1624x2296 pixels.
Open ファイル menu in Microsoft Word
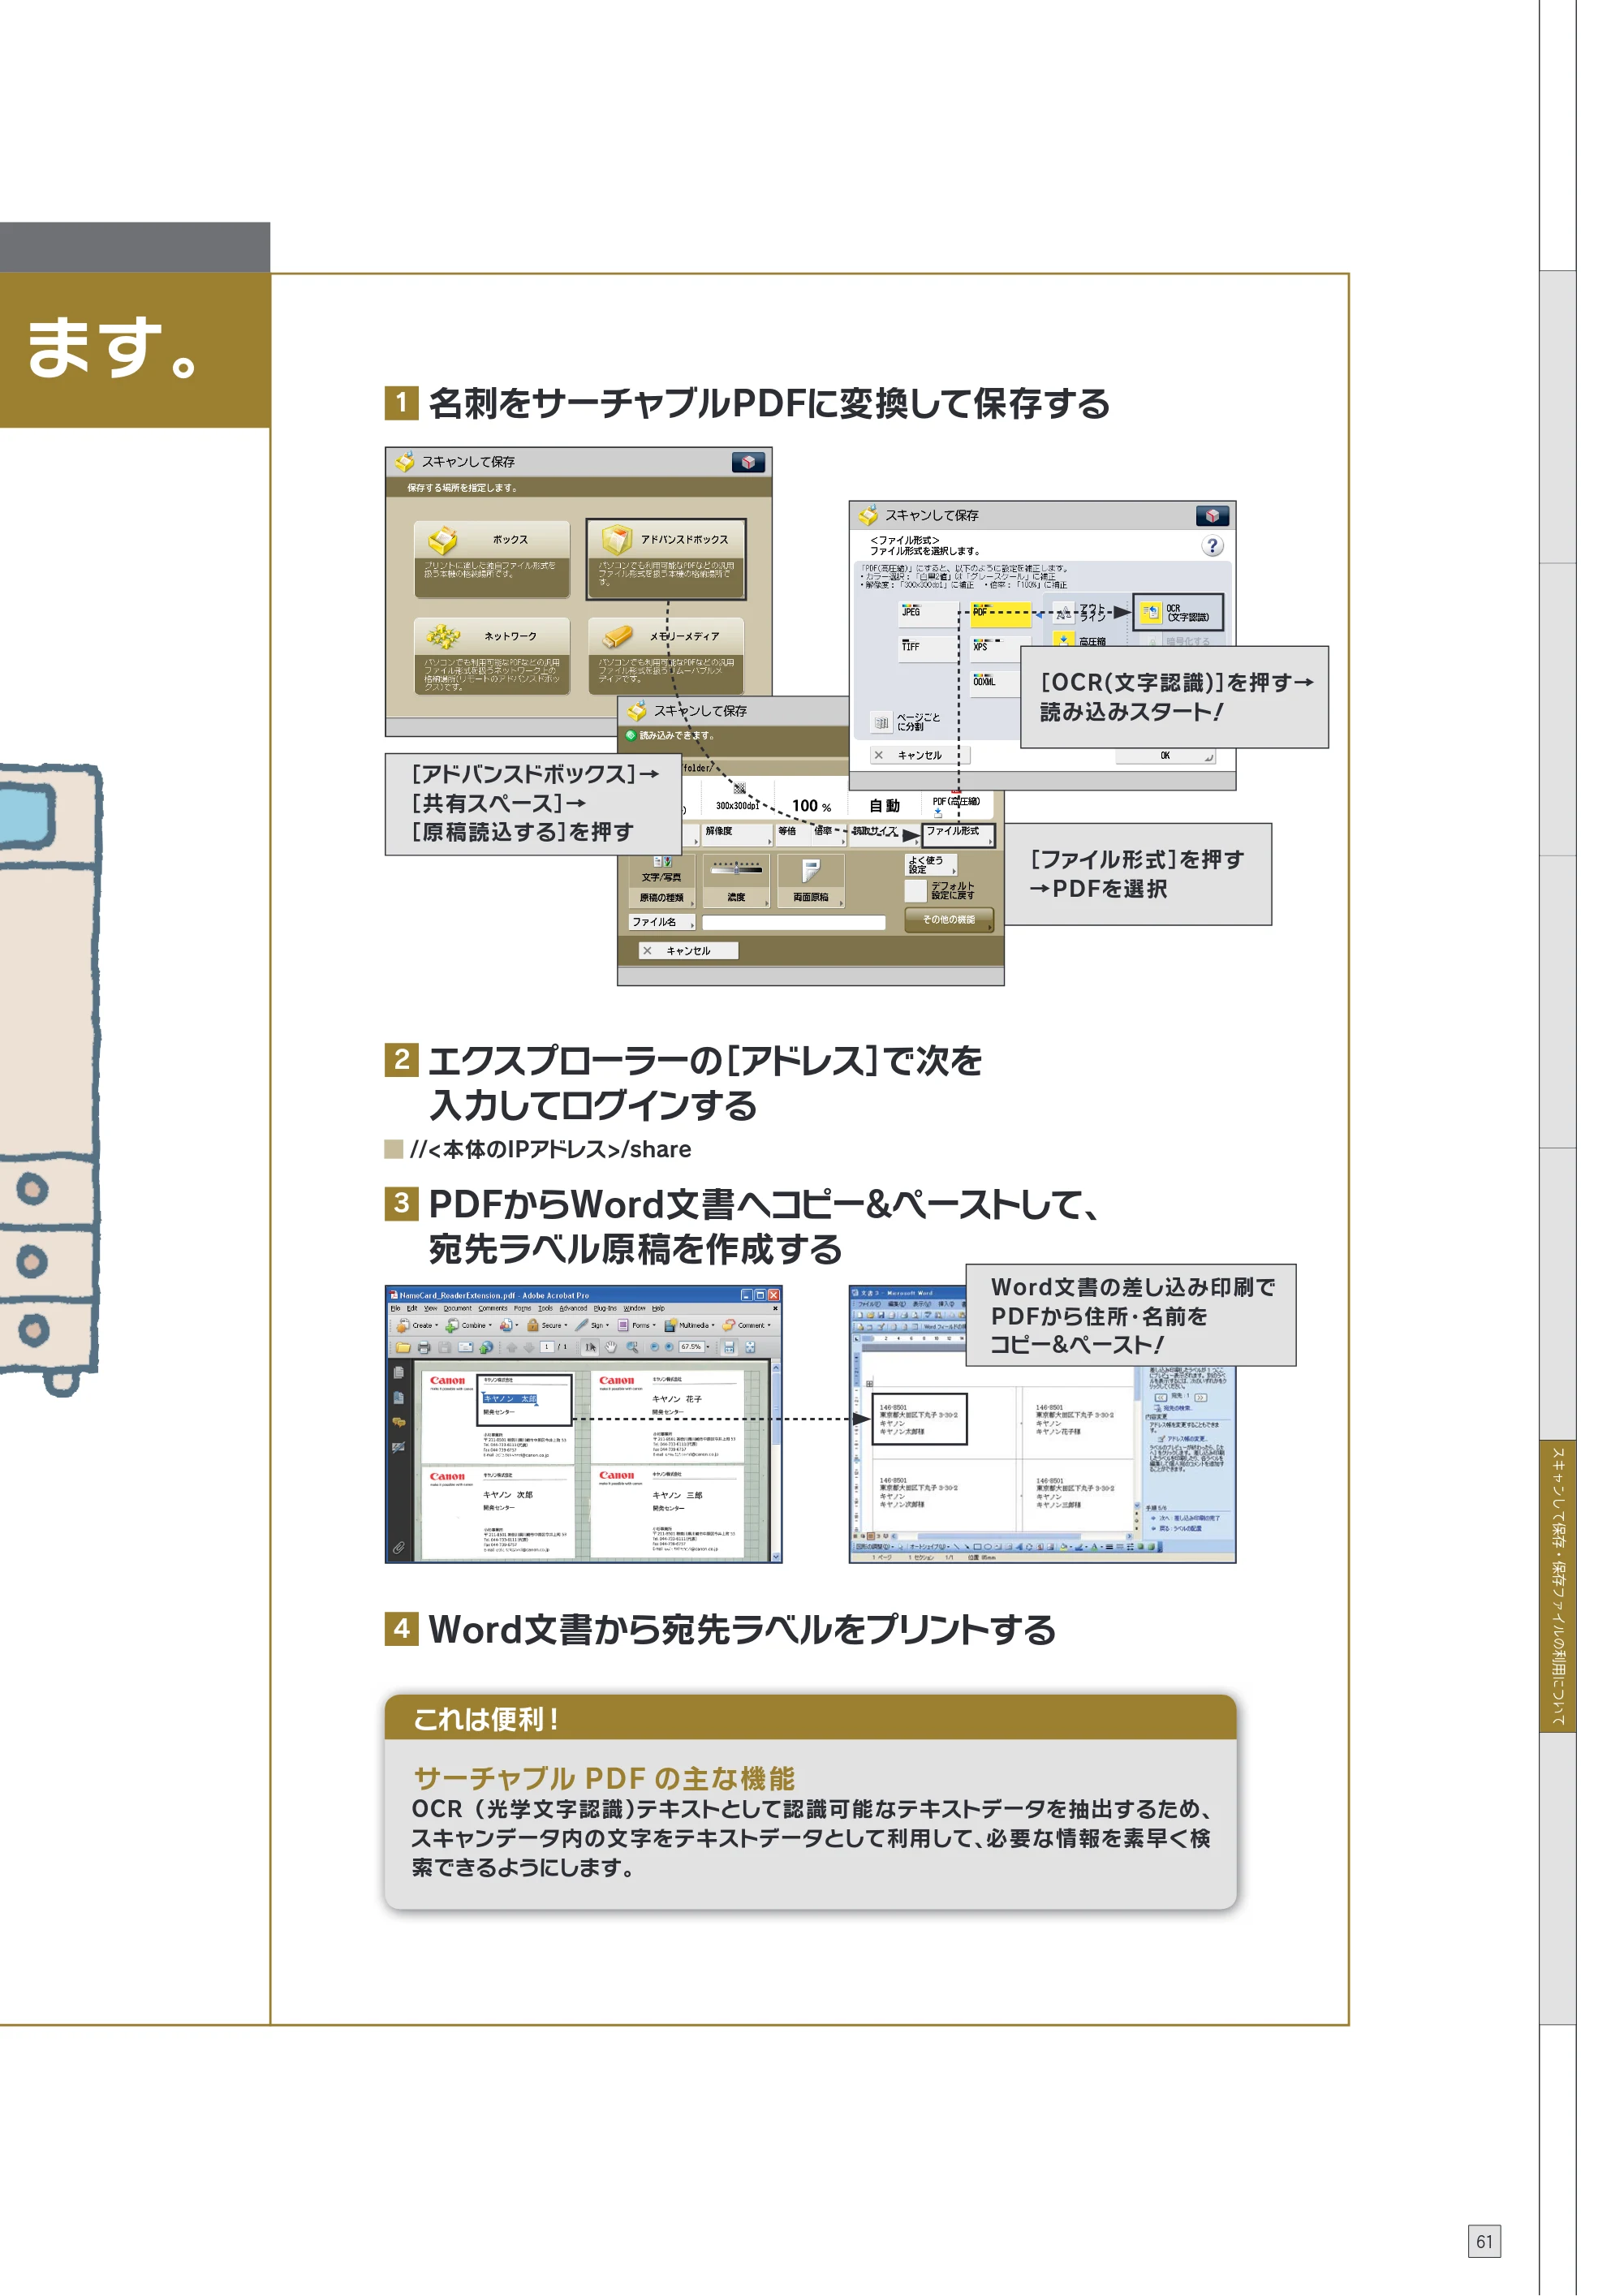tap(870, 1304)
